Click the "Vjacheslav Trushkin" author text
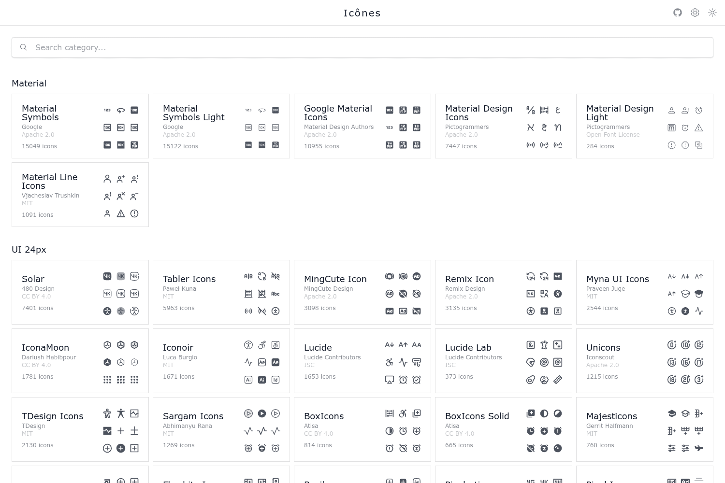The height and width of the screenshot is (483, 725). (x=50, y=196)
